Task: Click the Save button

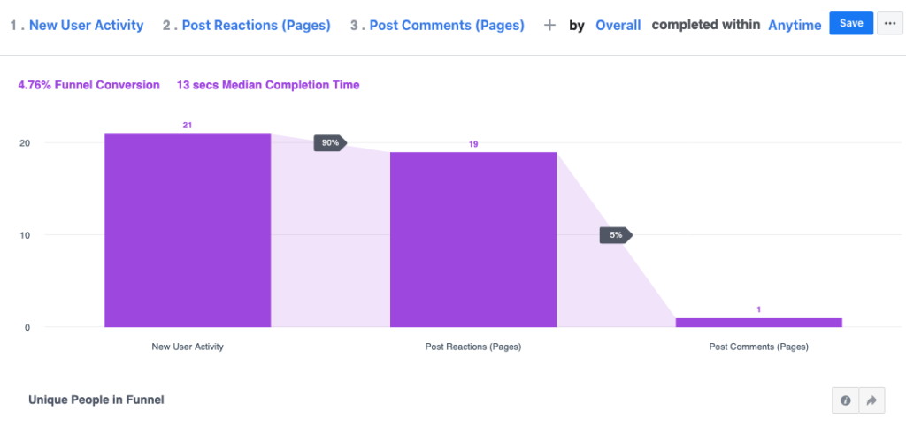Action: coord(851,24)
